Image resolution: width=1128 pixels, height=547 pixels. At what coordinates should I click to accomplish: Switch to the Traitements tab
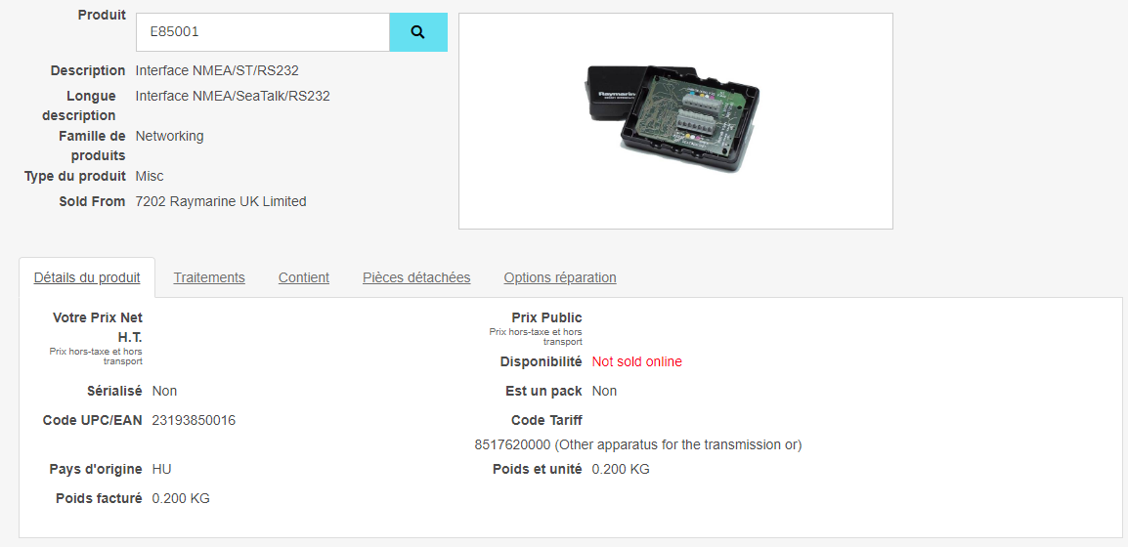click(x=209, y=277)
